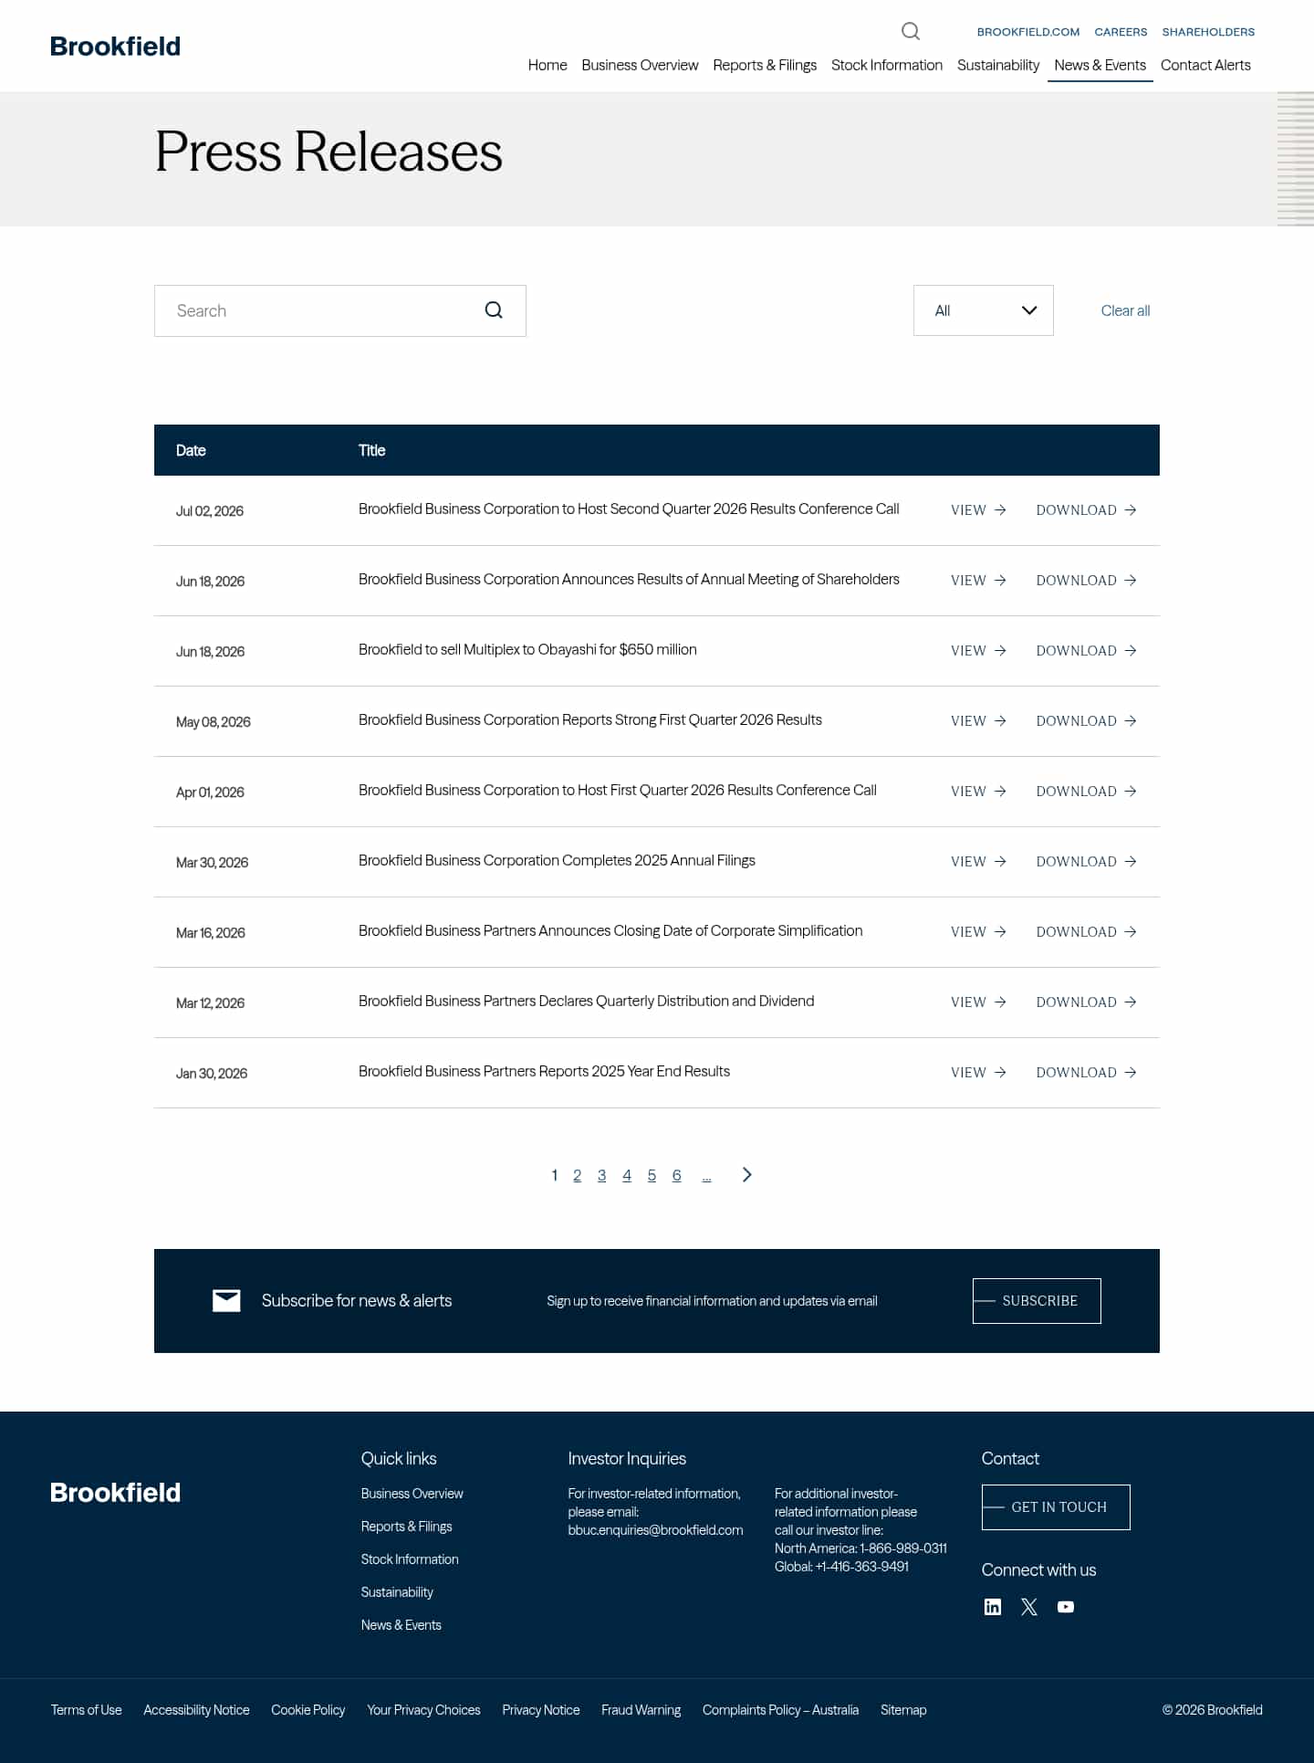Click the Brookfield logo in the header
1314x1763 pixels.
115,47
